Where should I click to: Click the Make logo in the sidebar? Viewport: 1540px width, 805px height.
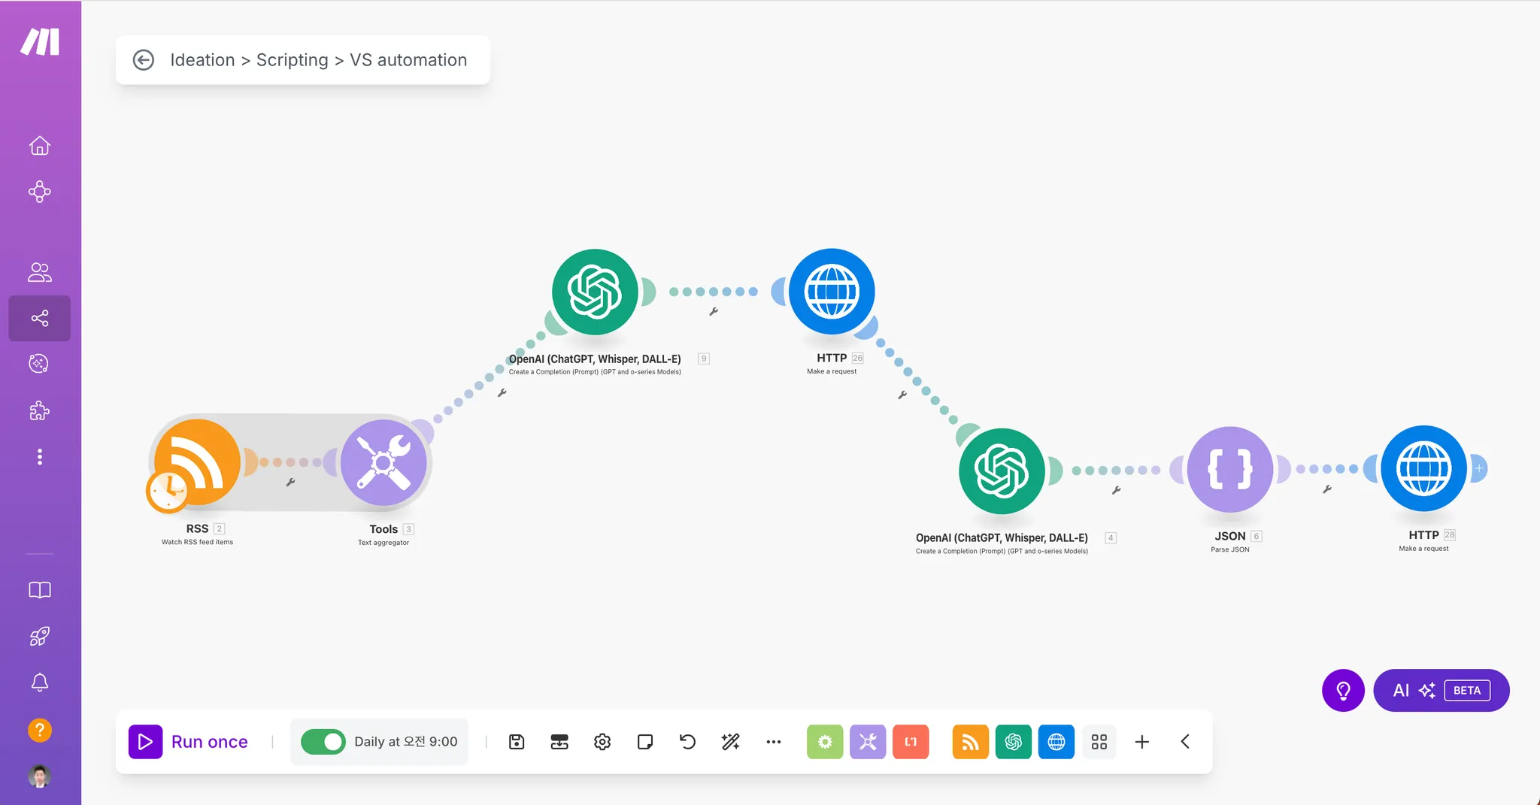click(x=40, y=42)
